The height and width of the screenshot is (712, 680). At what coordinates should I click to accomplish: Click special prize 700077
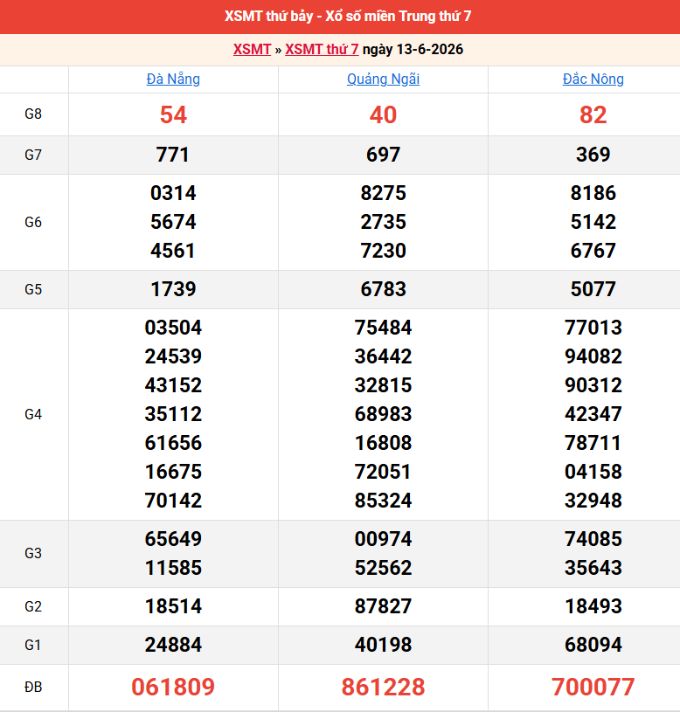[x=593, y=687]
